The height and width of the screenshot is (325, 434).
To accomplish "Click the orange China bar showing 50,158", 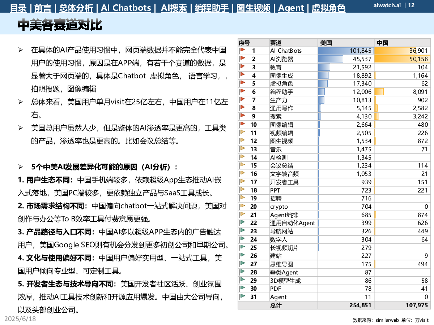I will (402, 59).
